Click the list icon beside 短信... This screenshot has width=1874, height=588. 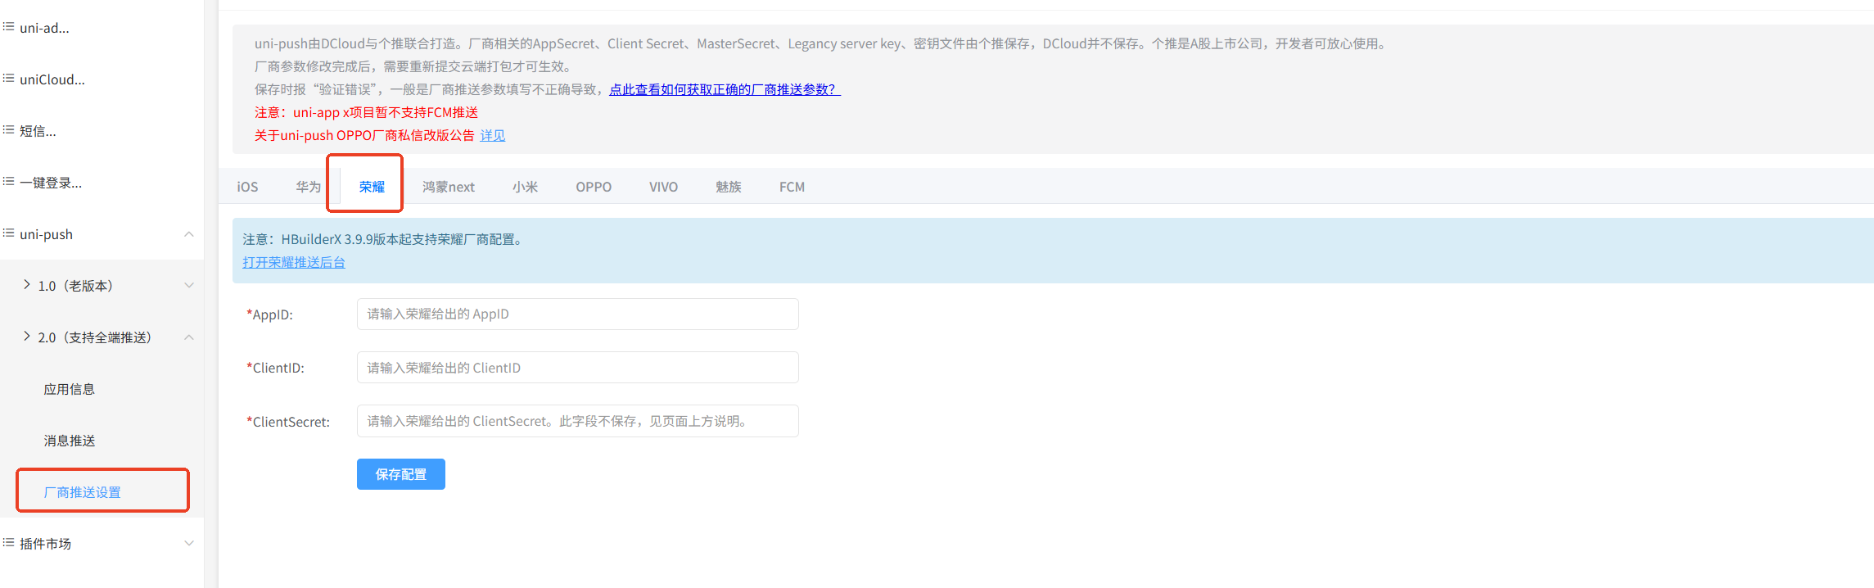8,130
